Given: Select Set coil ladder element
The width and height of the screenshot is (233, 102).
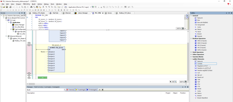Looking at the screenshot, I should pos(199,75).
